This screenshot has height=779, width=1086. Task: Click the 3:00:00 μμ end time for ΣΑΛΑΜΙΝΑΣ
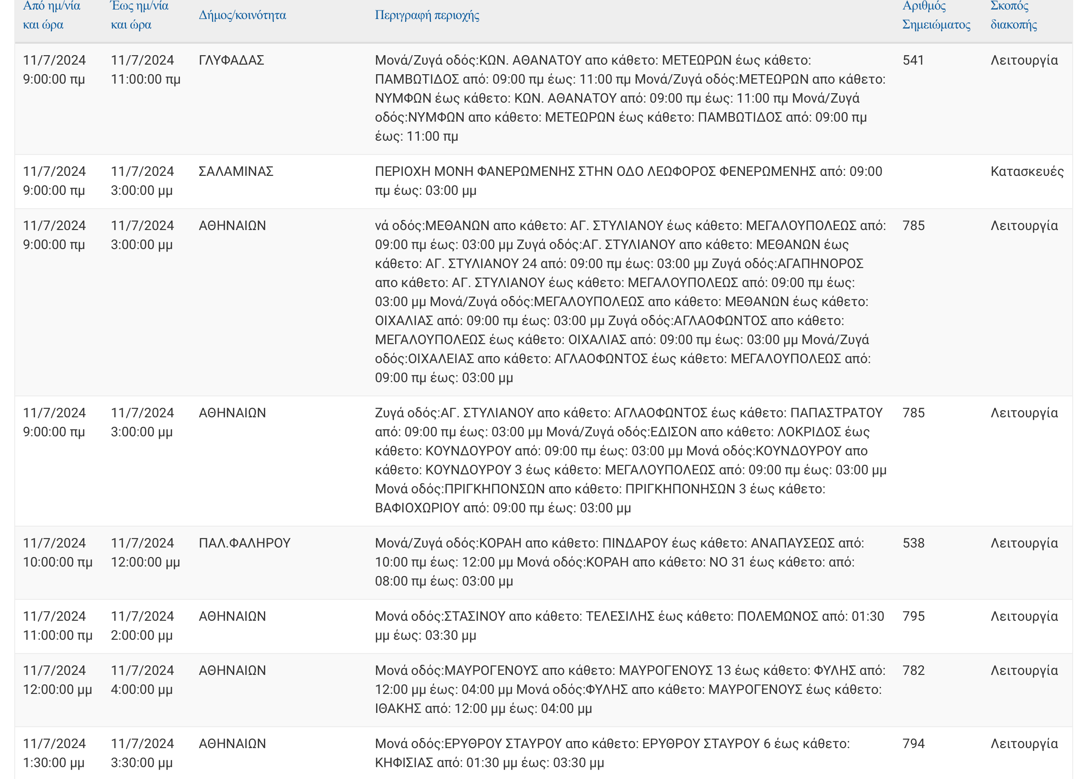click(x=142, y=181)
